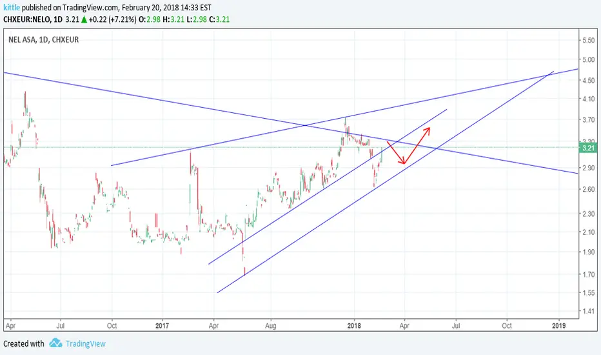Click the 4.10 price axis label
601x355 pixels.
click(x=588, y=99)
